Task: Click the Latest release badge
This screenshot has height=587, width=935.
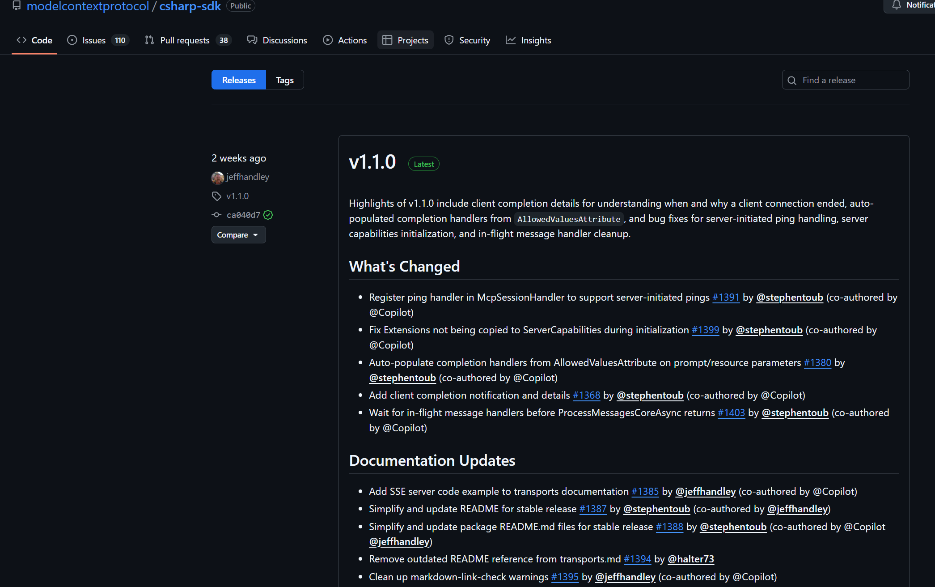Action: 424,164
